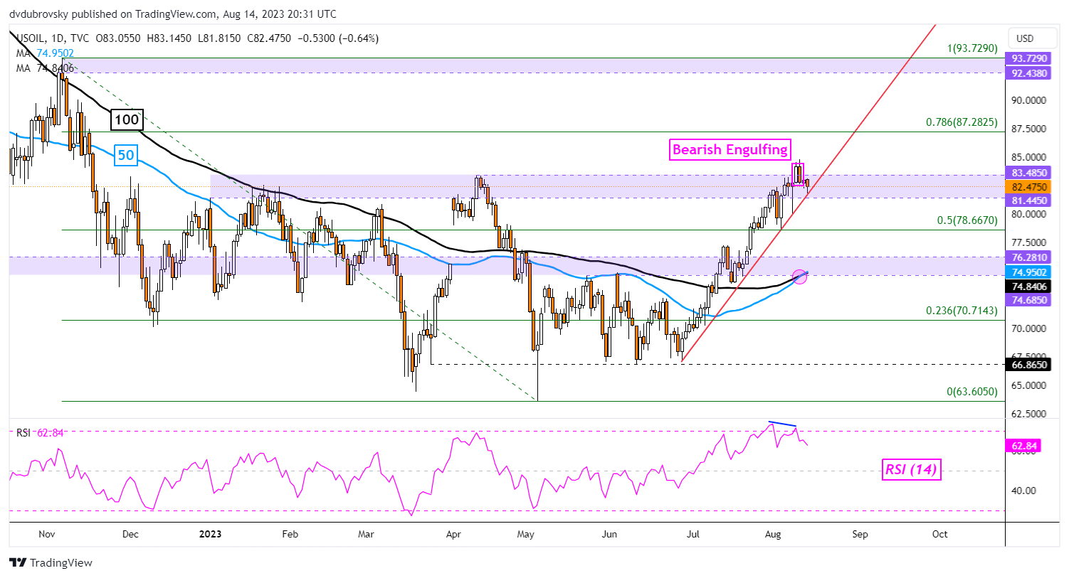Click the black 74.8406 axis price tag
The image size is (1069, 578).
(x=1029, y=287)
